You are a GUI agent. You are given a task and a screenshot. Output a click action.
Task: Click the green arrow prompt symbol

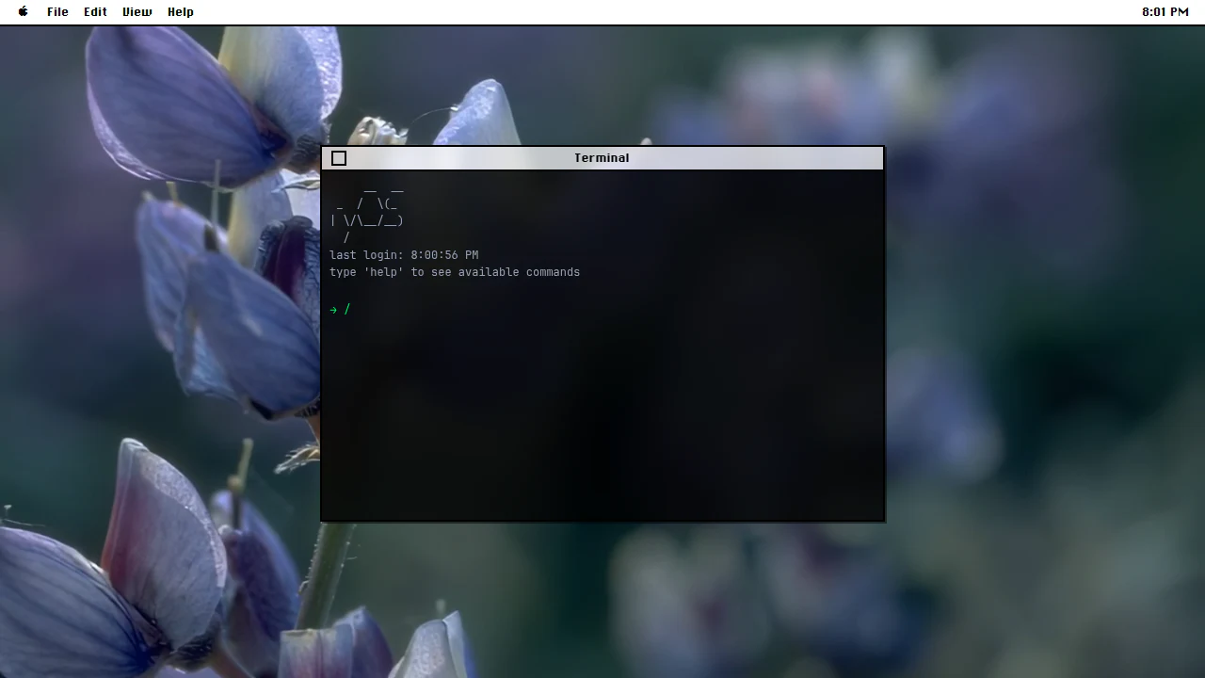(333, 310)
